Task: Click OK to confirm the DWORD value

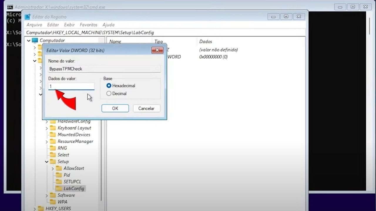Action: pyautogui.click(x=115, y=108)
